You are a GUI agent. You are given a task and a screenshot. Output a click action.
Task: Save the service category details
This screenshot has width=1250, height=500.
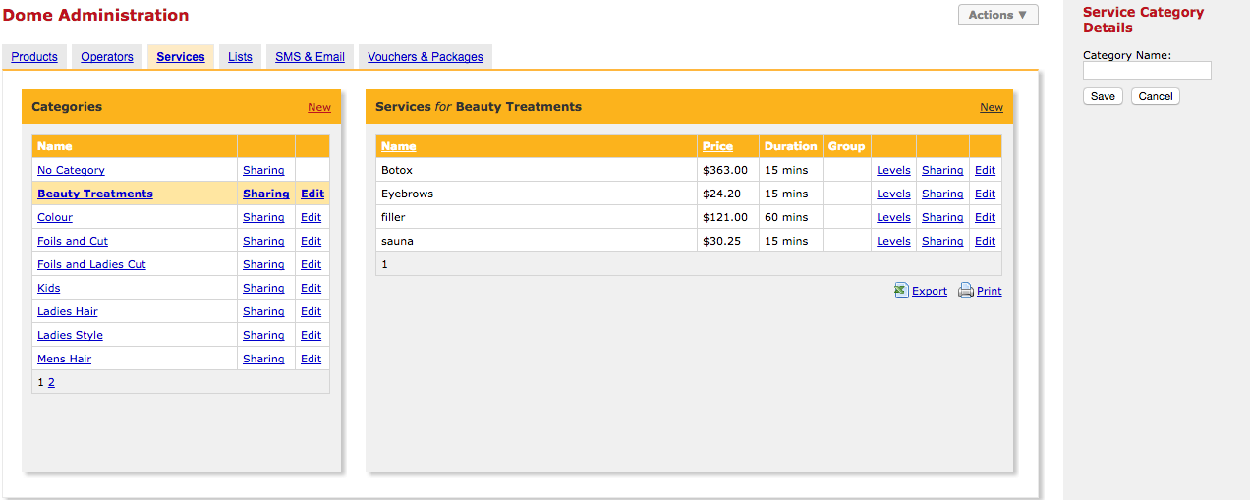coord(1103,96)
